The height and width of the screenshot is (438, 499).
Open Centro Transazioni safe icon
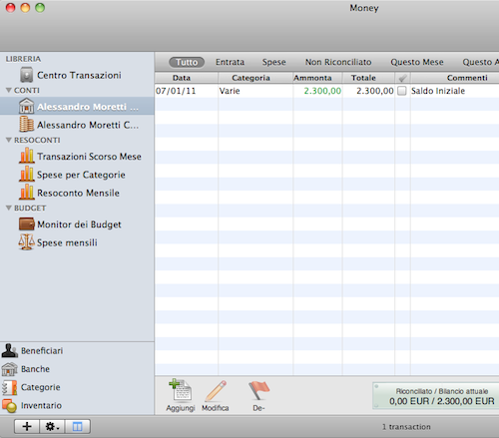[x=27, y=75]
